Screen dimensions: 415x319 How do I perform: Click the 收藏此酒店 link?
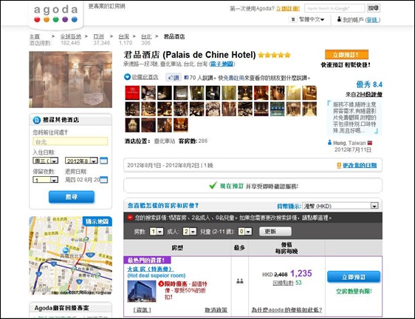click(145, 77)
